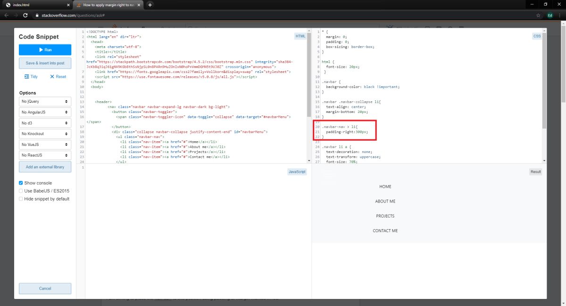The height and width of the screenshot is (306, 566).
Task: Click the <header> tag line
Action: (x=103, y=102)
